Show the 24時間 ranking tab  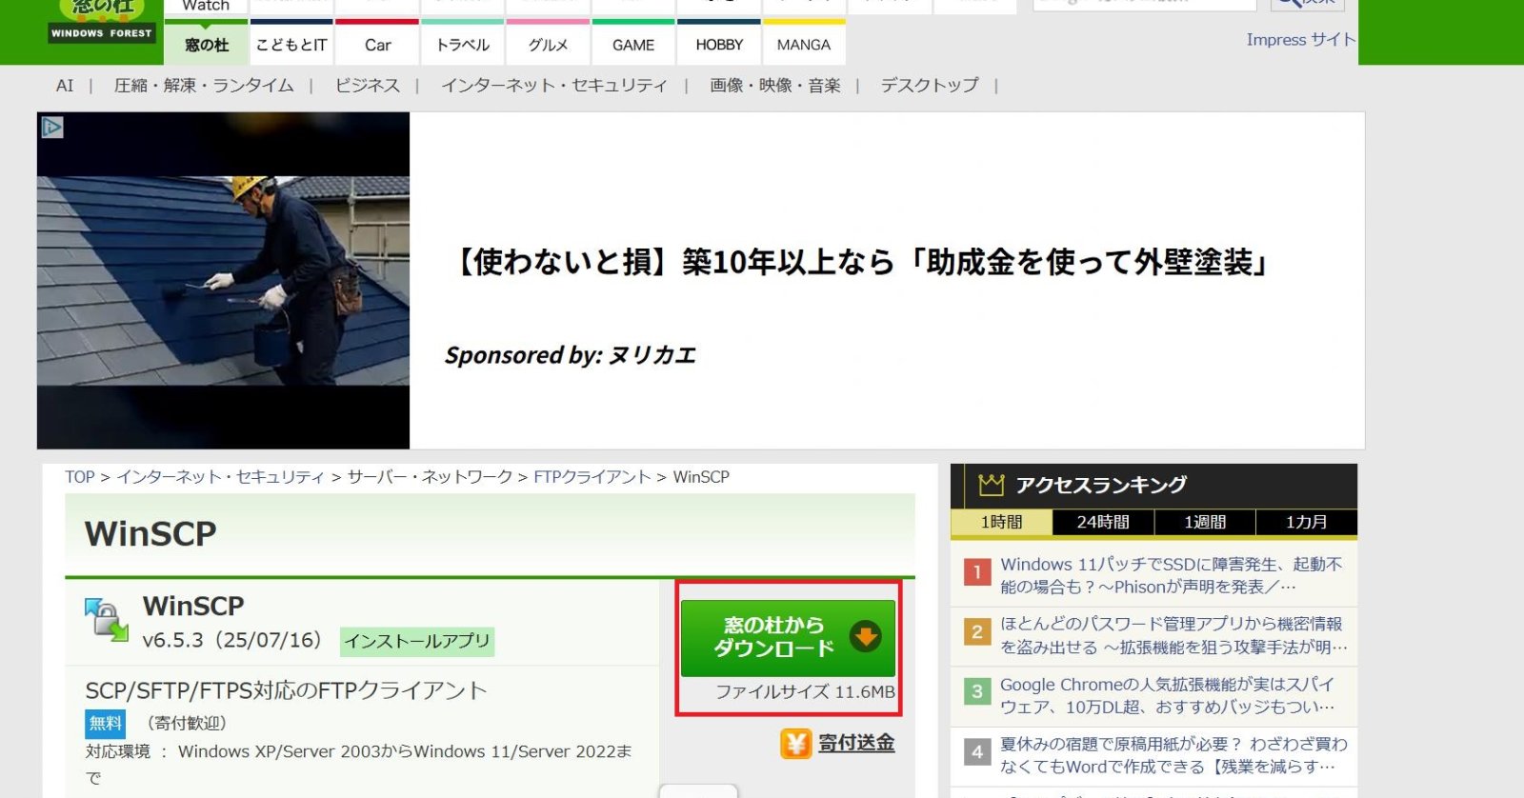pos(1103,523)
